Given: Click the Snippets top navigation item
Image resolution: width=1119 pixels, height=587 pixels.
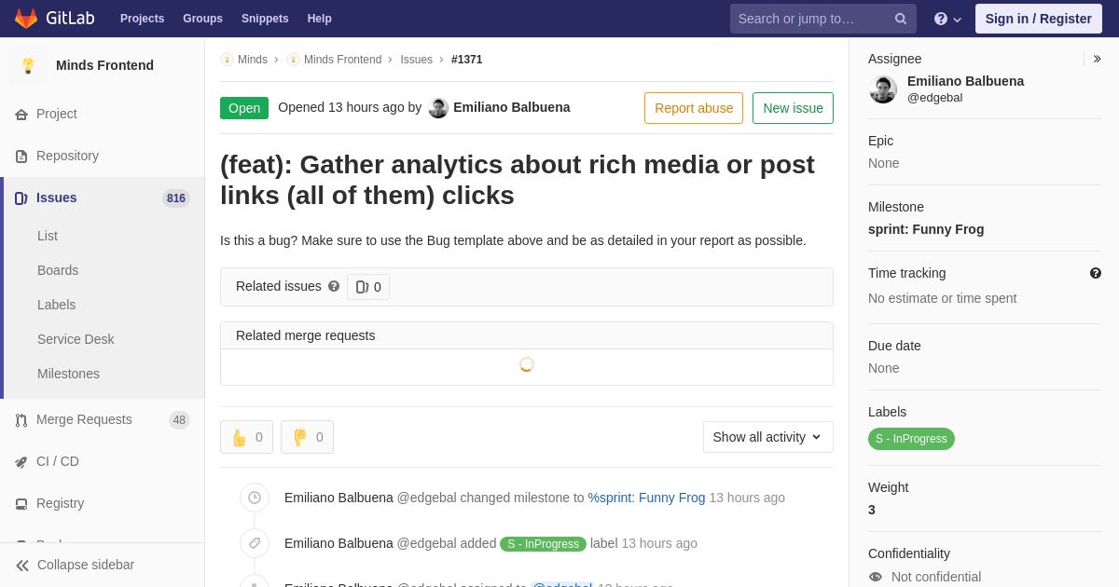Looking at the screenshot, I should (265, 19).
